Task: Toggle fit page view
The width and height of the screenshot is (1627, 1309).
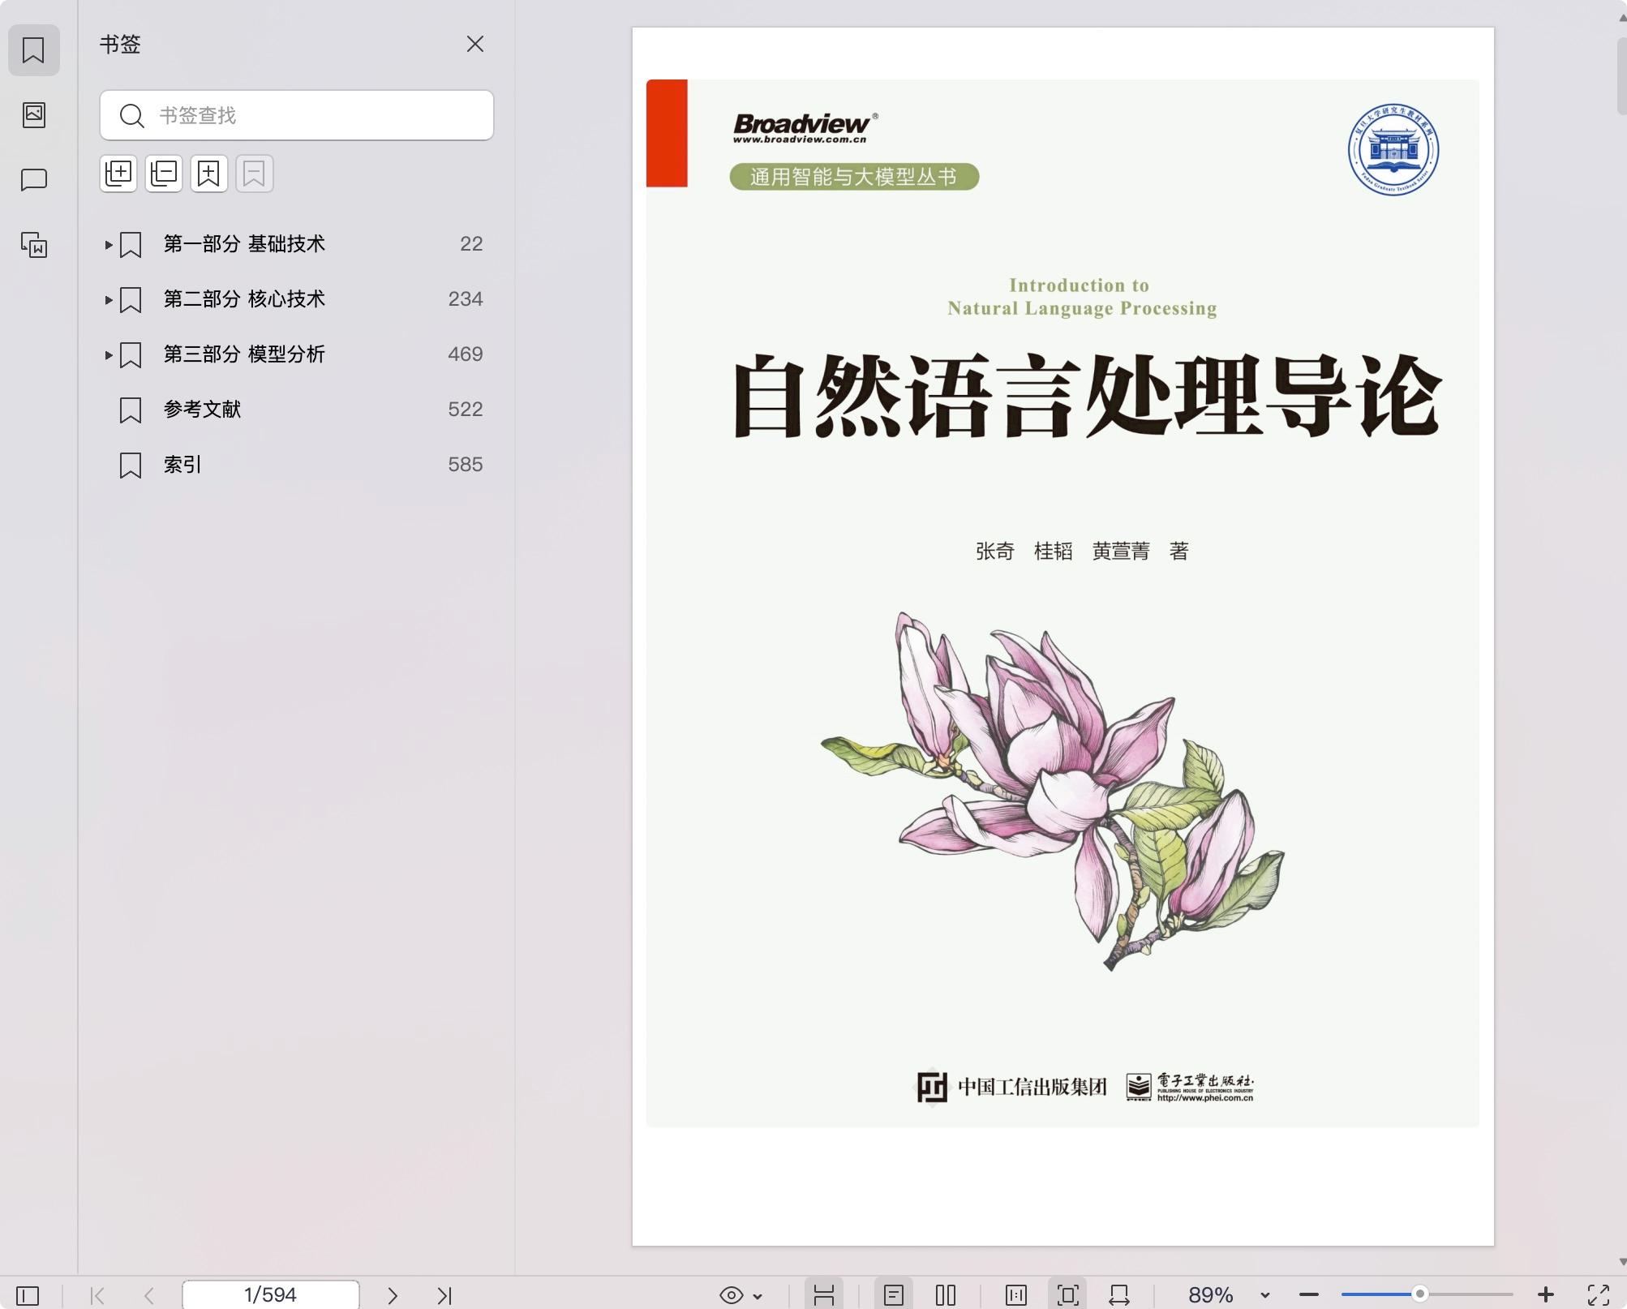Action: coord(1068,1295)
